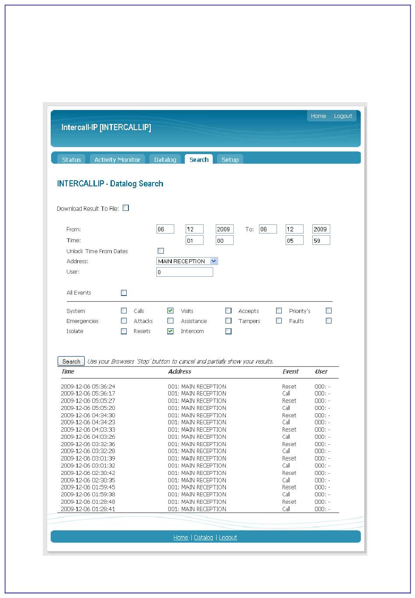Click Home link in footer

click(x=181, y=537)
